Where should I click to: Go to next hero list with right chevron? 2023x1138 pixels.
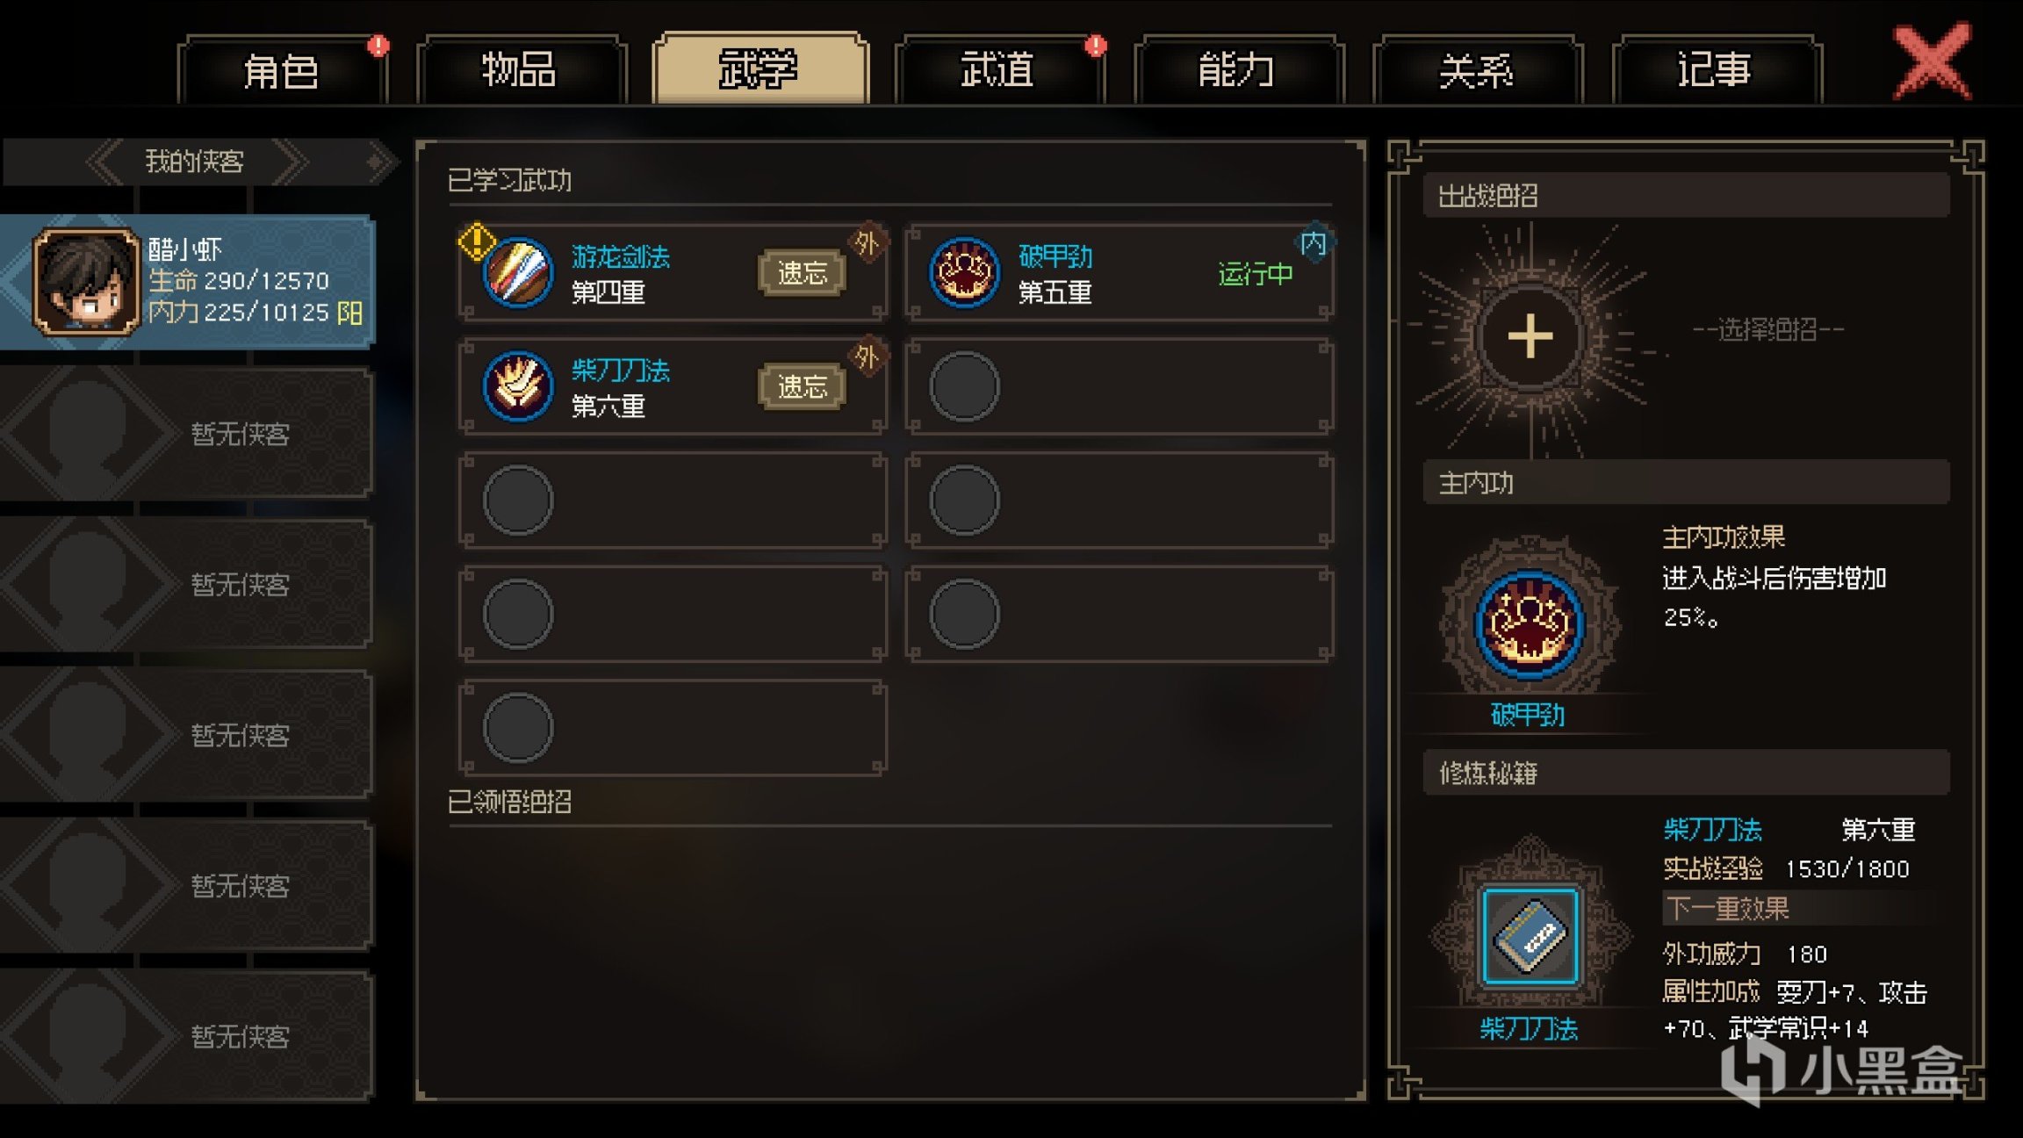291,162
